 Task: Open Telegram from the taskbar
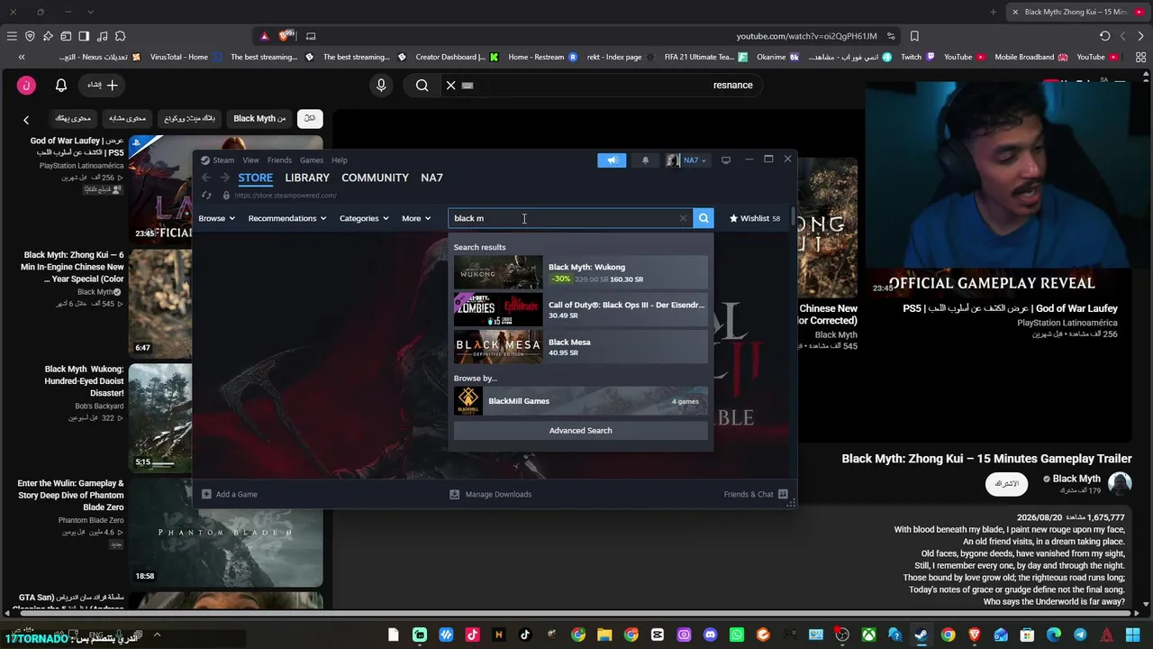tap(1080, 635)
